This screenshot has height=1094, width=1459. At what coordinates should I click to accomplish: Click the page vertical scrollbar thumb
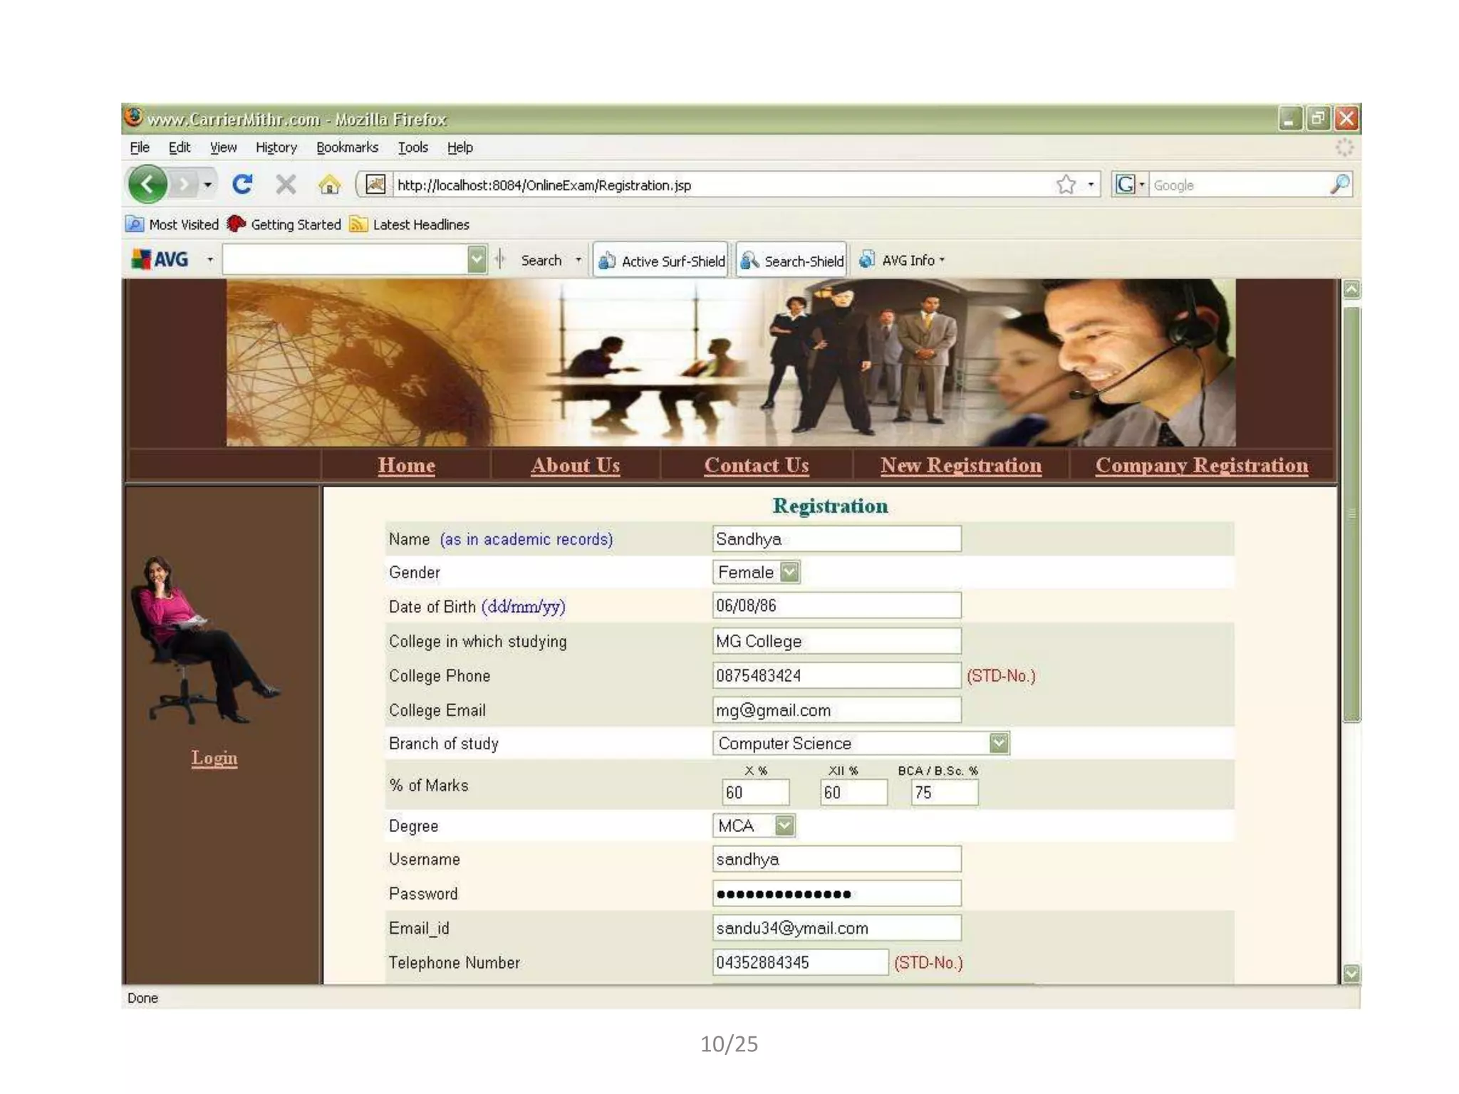click(x=1351, y=513)
